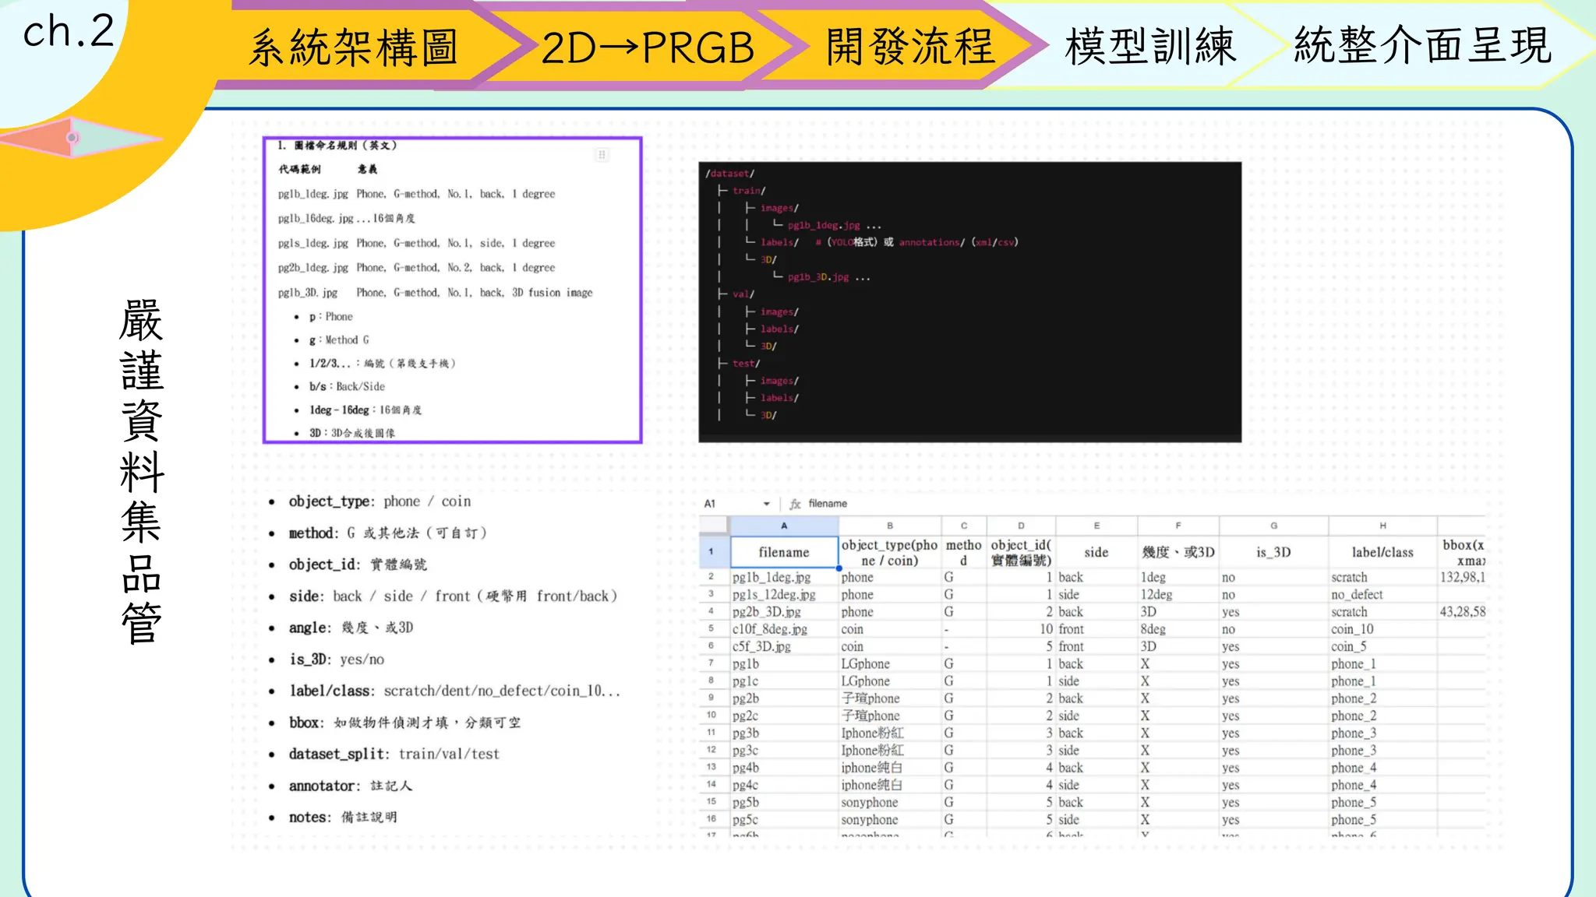
Task: Click cell 'c5f_3D.jpg' in the table
Action: 784,646
